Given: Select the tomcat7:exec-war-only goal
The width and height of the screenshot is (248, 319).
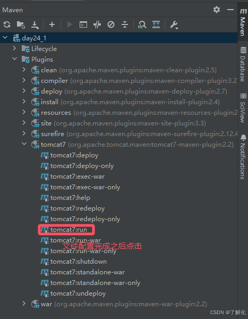Looking at the screenshot, I should (80, 187).
